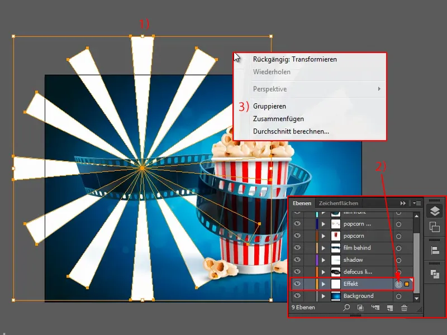Screen dimensions: 447x335
Task: Select the popcorn layer thumbnail
Action: [x=336, y=236]
